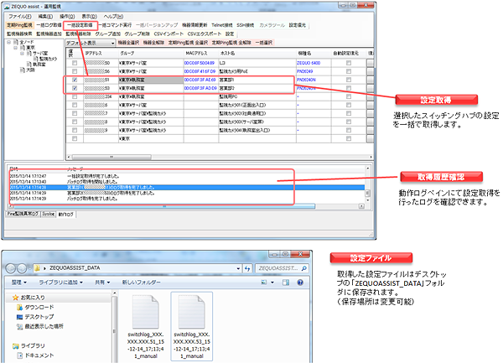Click the refresh icon beside the address bar
The image size is (503, 363).
(247, 268)
